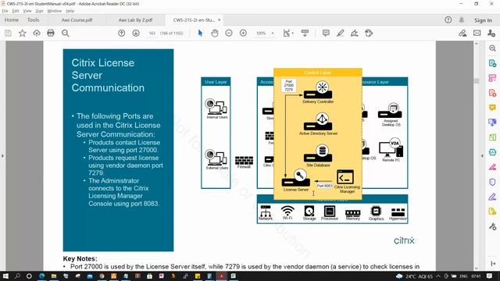The image size is (500, 281).
Task: Send file by email icon
Action: pos(477,33)
